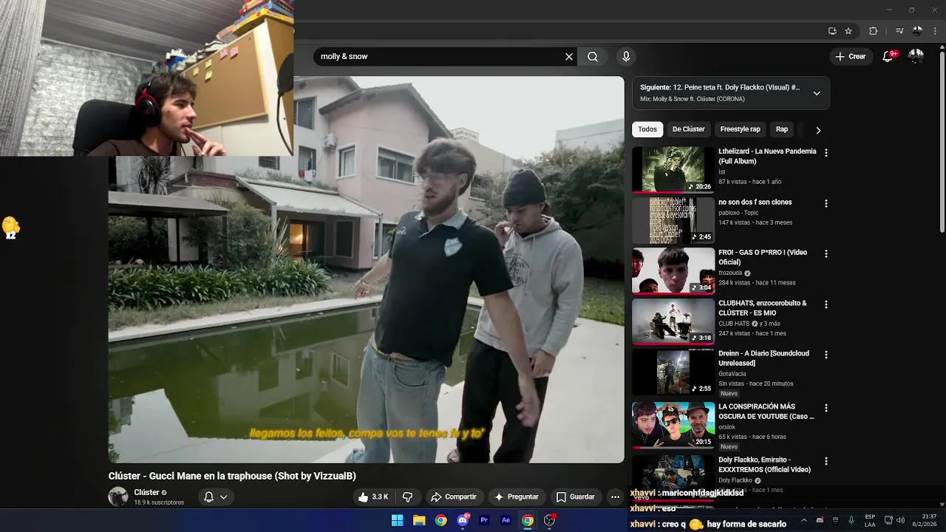Expand notification bell options for Clúster subscription
The height and width of the screenshot is (532, 946).
[216, 497]
